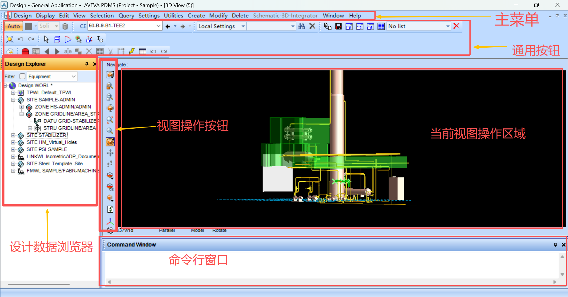Click the scissors cut icon on the toolbar
Viewport: 568px width, 297px height.
click(x=111, y=51)
